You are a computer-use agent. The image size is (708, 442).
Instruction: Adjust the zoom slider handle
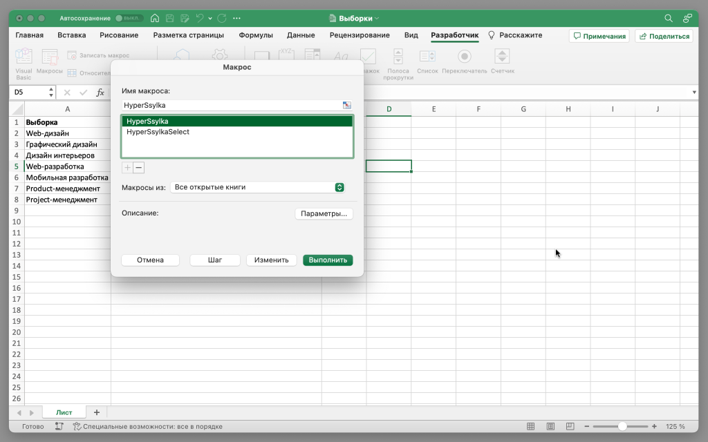[623, 427]
